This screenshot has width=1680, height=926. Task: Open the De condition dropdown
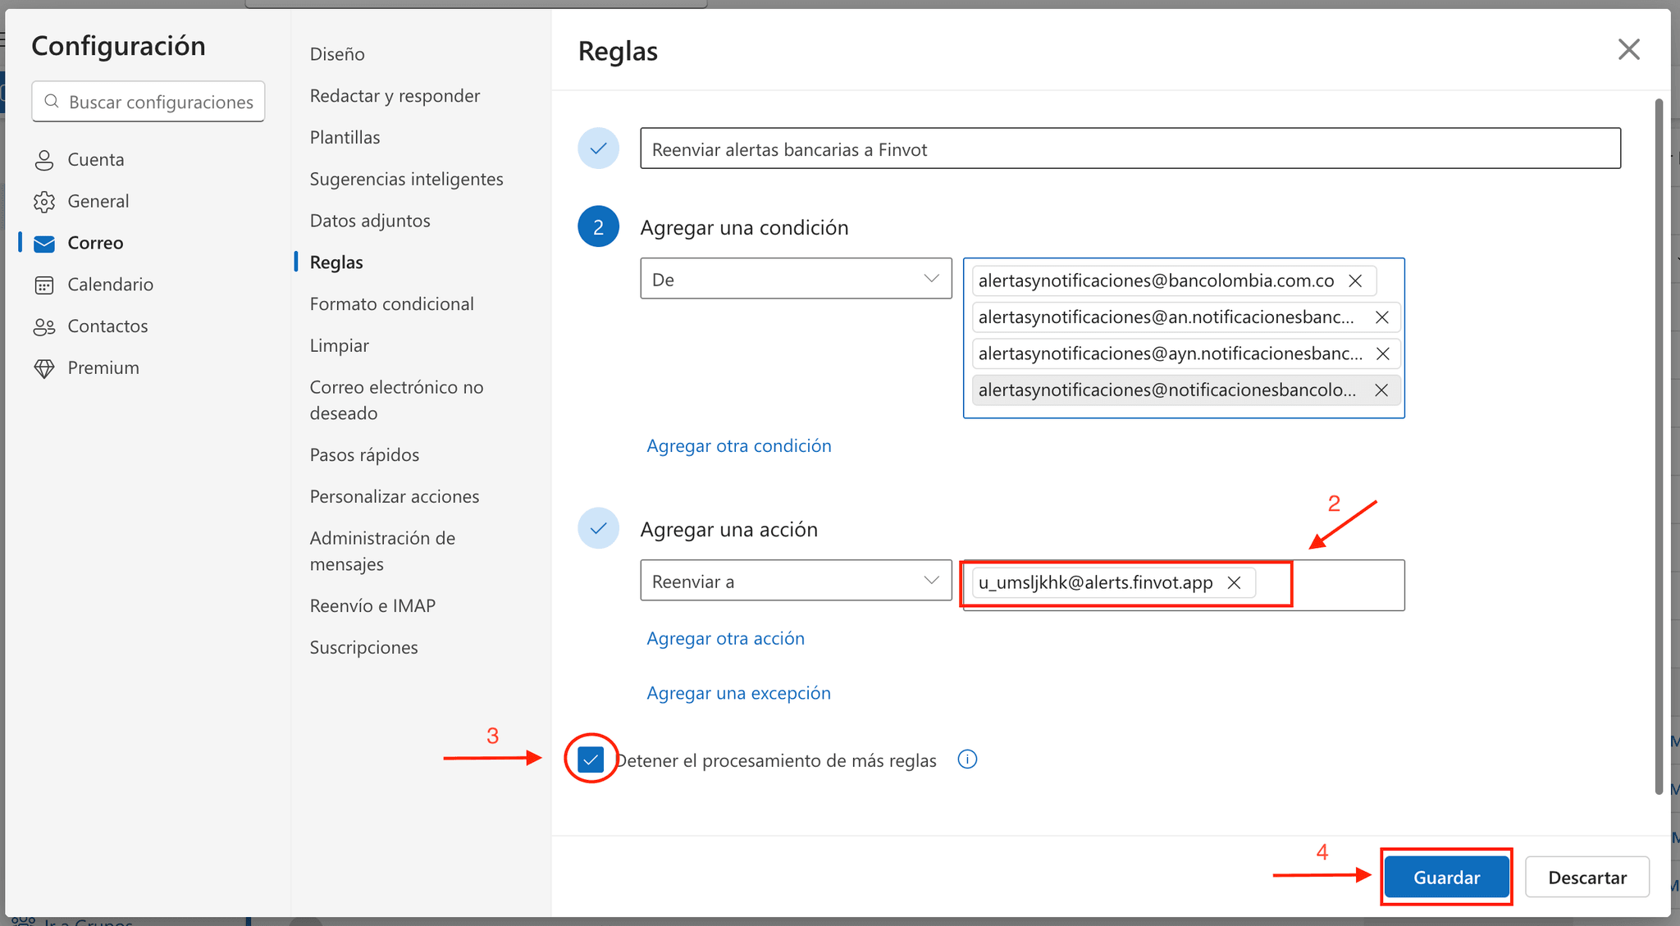tap(796, 279)
